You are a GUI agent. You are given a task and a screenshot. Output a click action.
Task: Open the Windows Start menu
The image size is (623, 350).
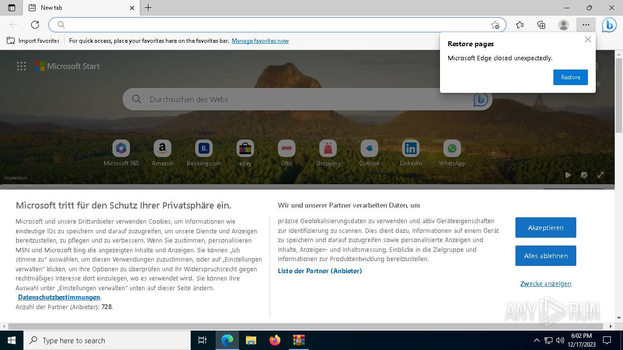click(x=12, y=340)
